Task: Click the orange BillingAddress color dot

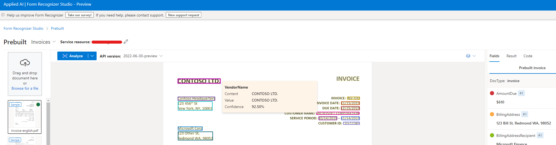Action: coord(492,114)
